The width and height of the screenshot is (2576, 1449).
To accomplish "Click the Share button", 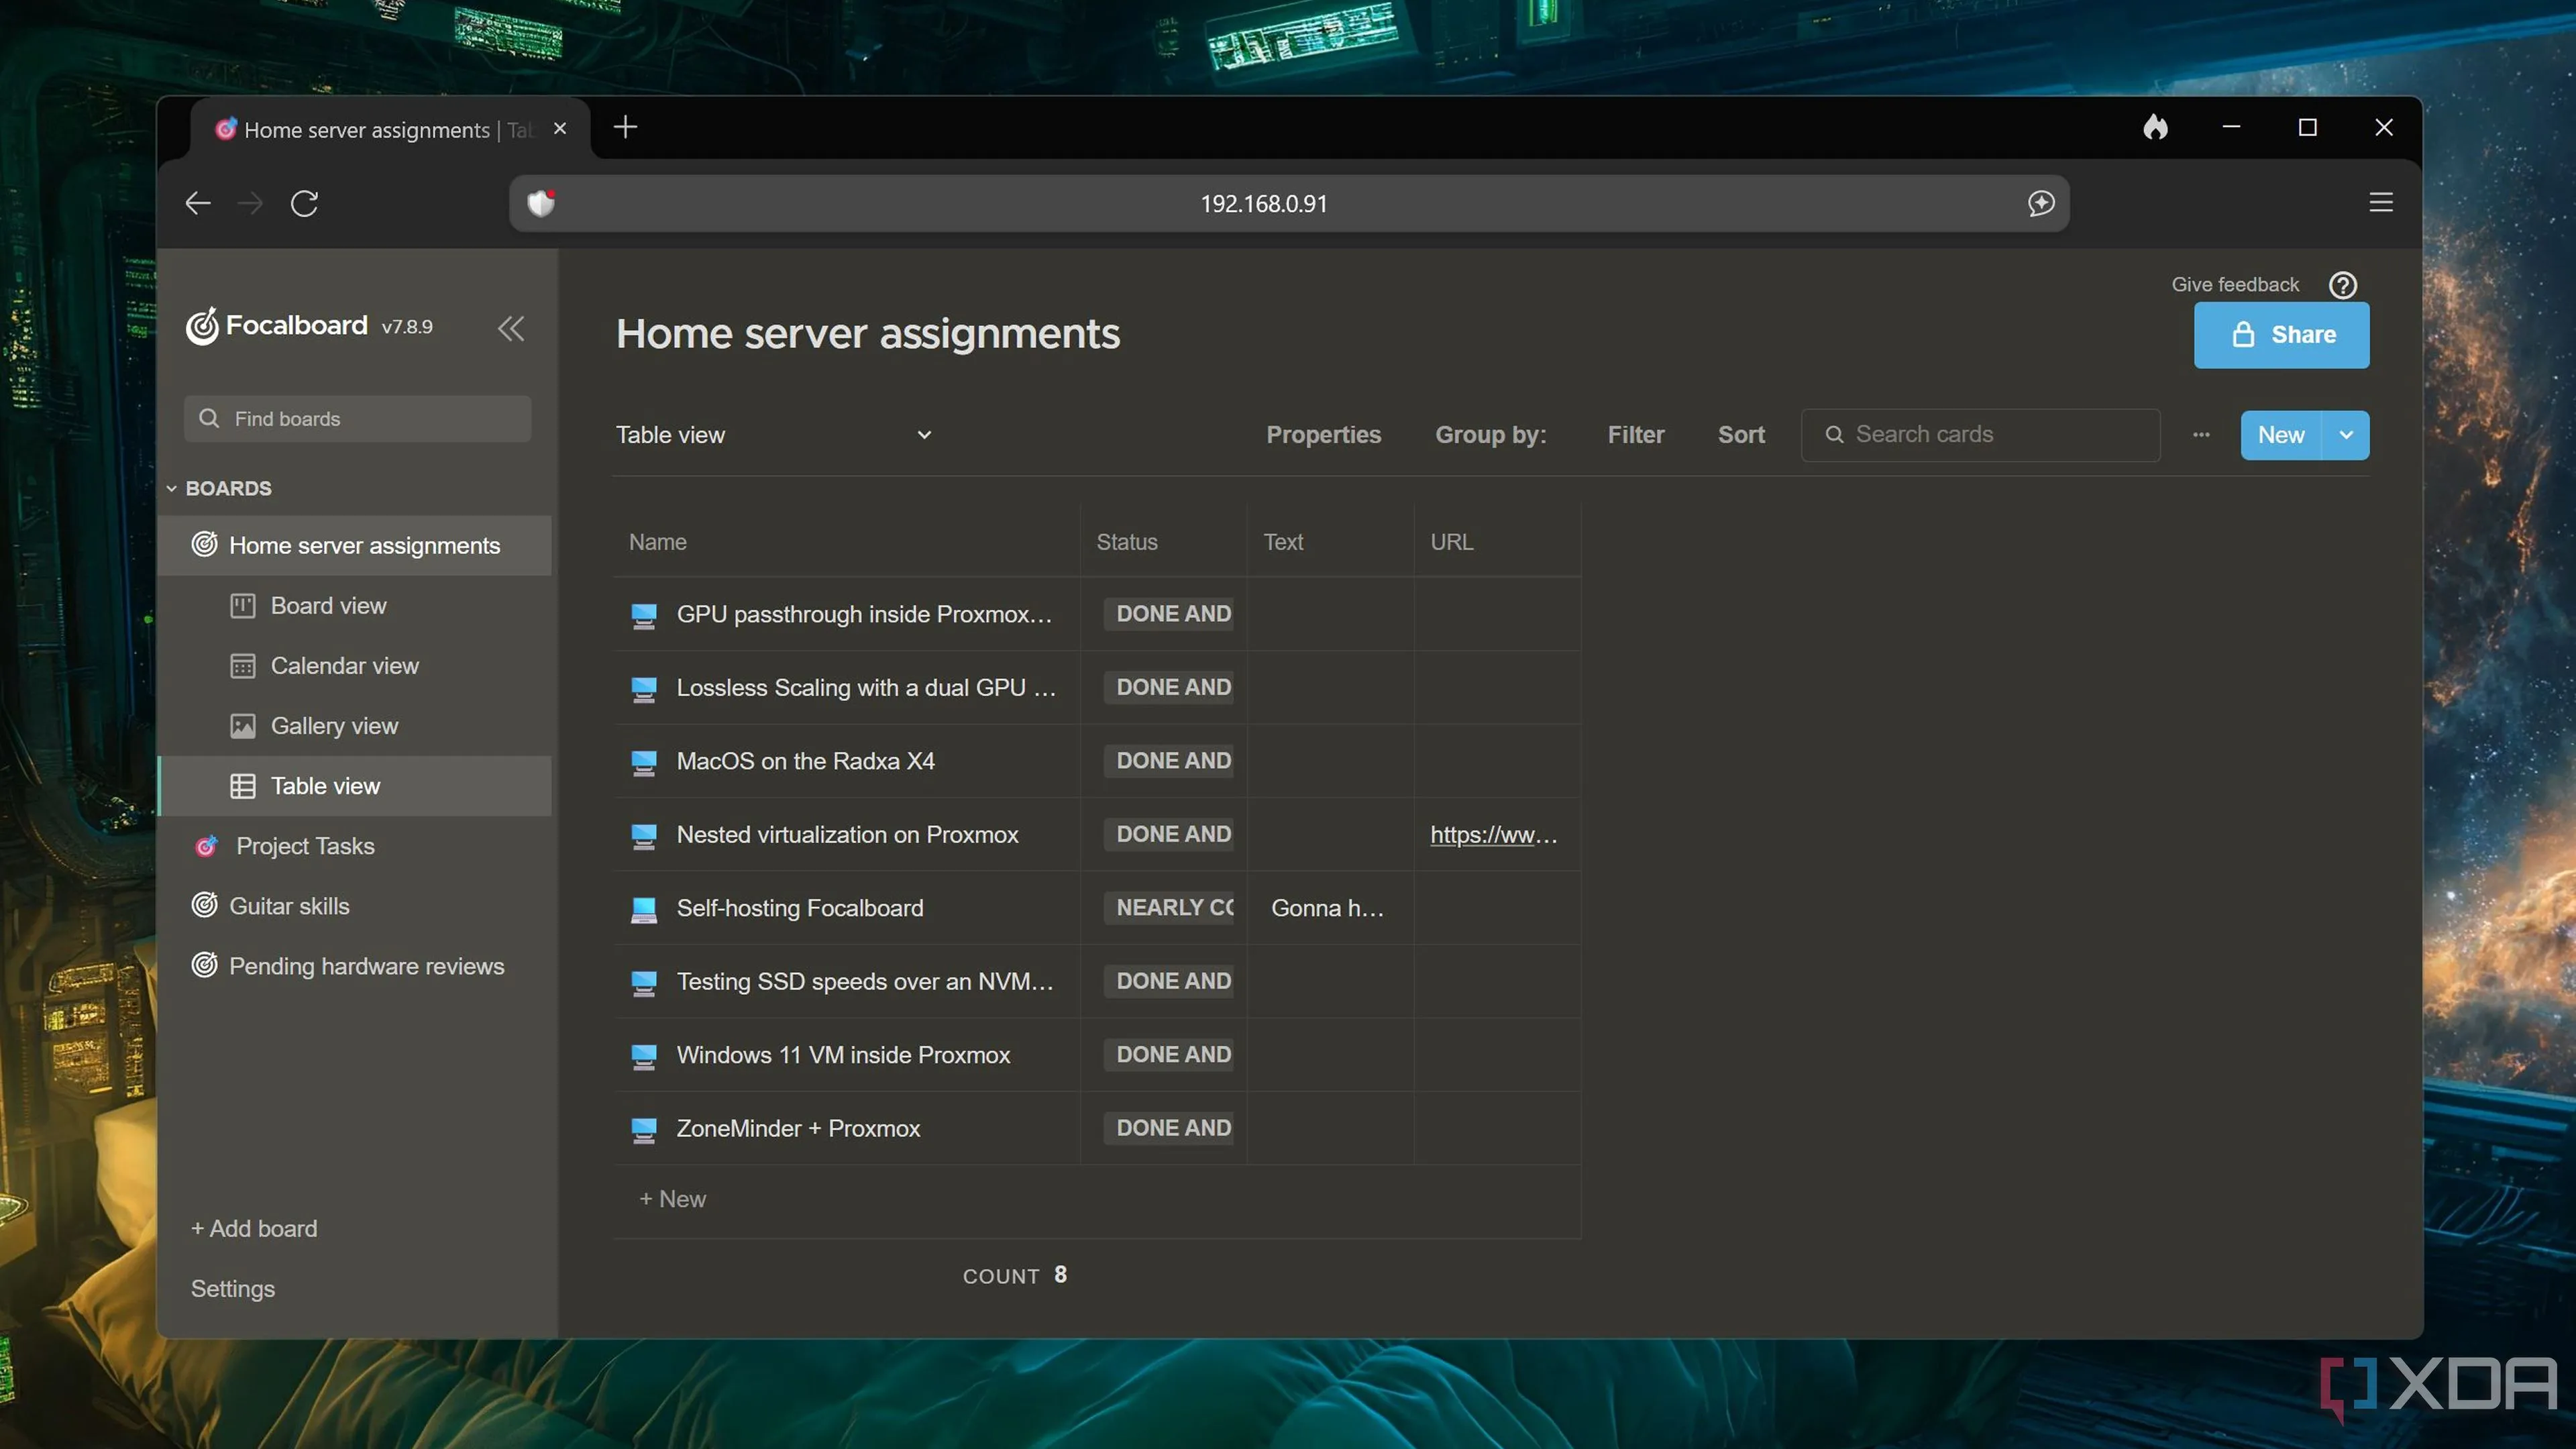I will [x=2281, y=335].
